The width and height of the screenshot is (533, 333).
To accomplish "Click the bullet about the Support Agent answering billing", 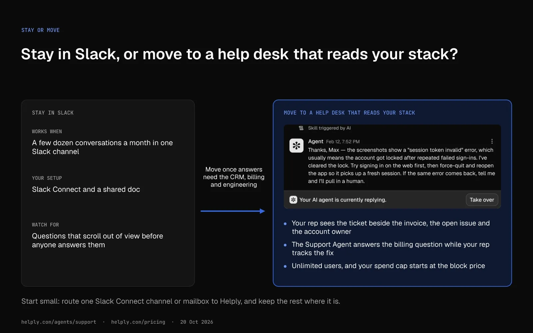I will [391, 249].
